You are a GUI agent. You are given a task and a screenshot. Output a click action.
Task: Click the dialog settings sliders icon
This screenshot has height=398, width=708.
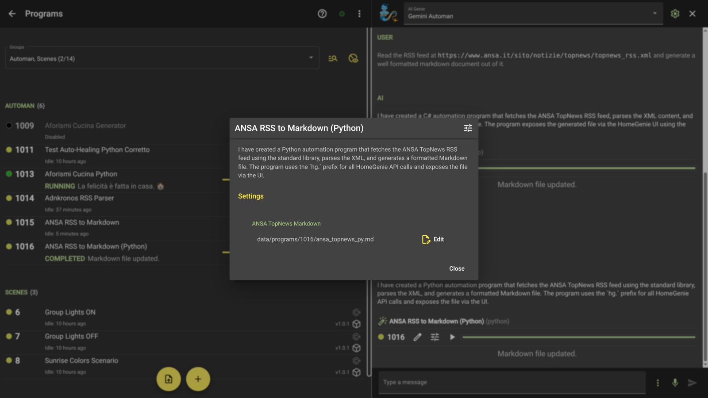pos(468,128)
